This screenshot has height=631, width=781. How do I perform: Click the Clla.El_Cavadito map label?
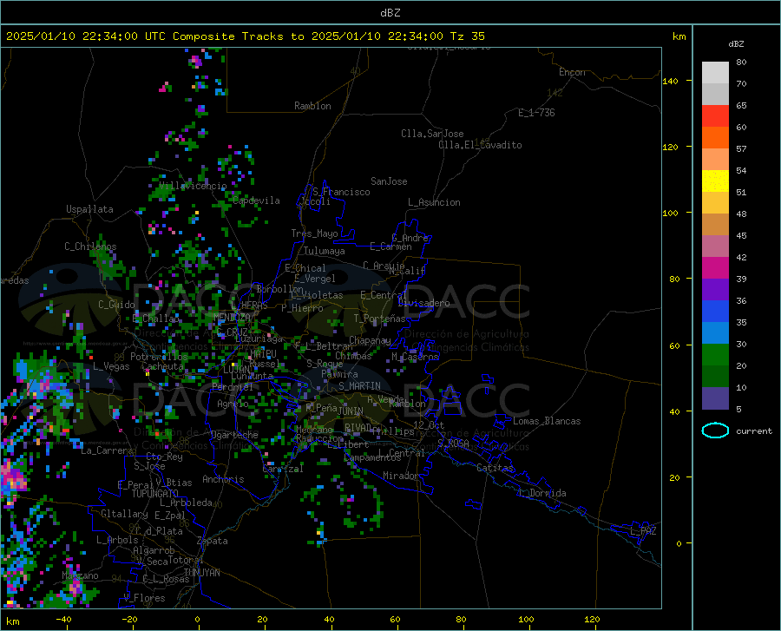point(480,145)
